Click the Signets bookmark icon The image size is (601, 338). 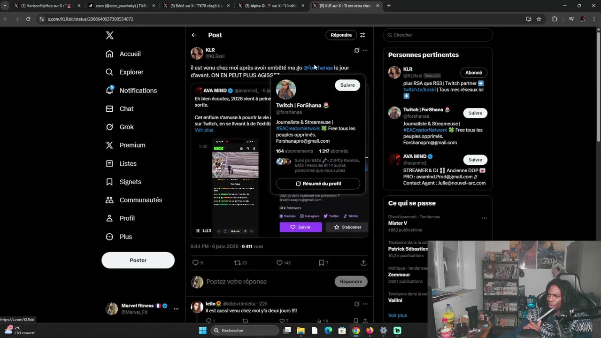[109, 182]
